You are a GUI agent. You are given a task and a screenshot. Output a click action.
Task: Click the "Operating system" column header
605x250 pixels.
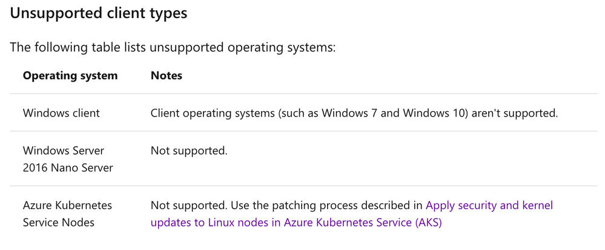(x=70, y=75)
